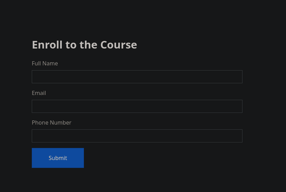Select the Phone Number input field
Image resolution: width=286 pixels, height=192 pixels.
click(x=137, y=136)
